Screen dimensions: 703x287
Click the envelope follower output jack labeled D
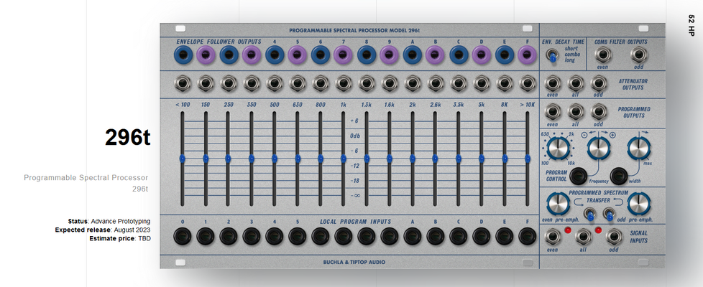(482, 55)
